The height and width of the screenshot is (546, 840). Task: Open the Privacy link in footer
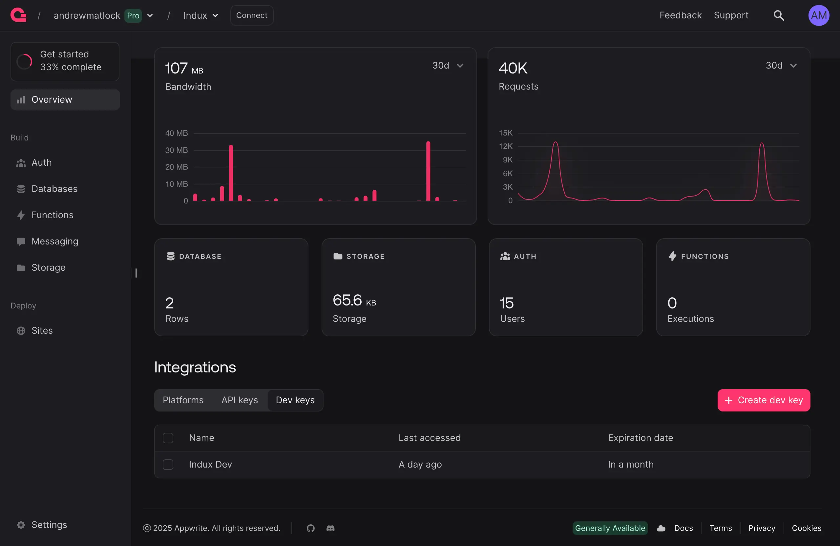click(762, 528)
